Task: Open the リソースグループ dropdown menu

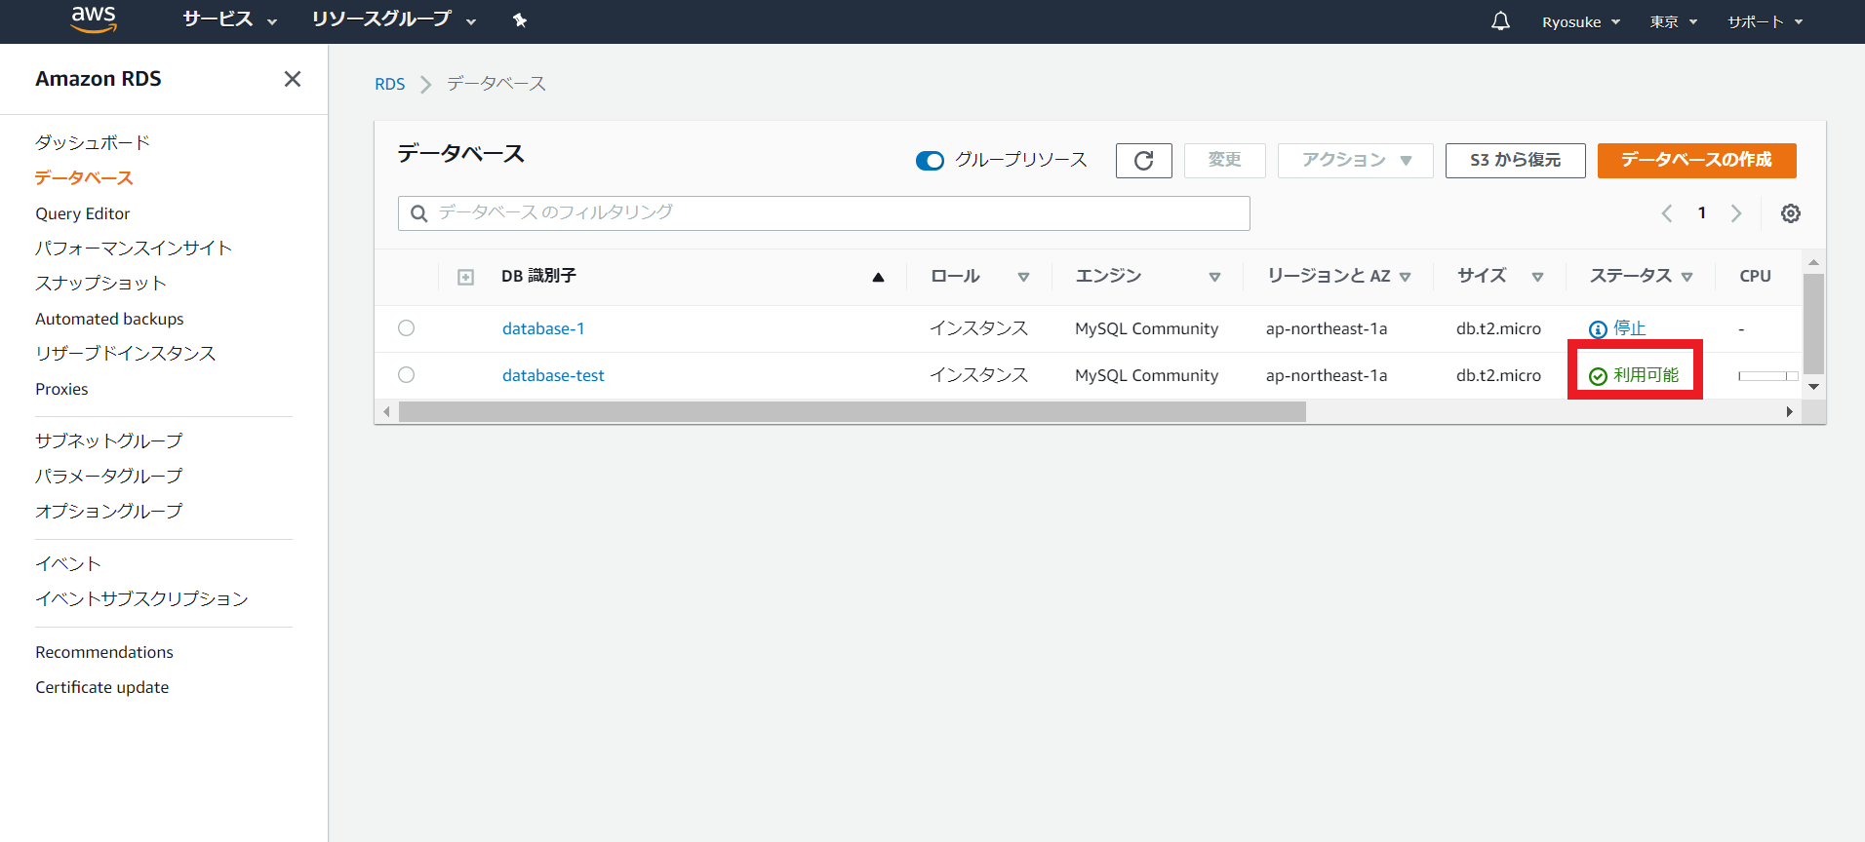Action: [394, 19]
